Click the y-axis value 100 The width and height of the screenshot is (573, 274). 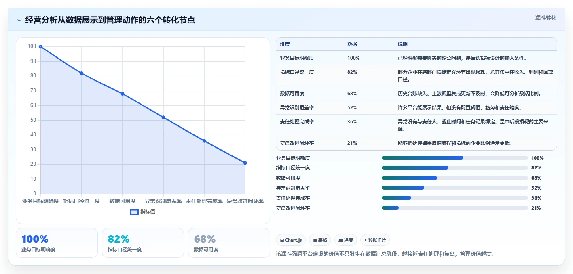pyautogui.click(x=32, y=46)
